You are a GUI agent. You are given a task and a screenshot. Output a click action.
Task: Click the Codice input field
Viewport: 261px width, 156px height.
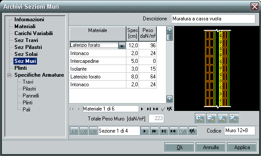(x=240, y=130)
